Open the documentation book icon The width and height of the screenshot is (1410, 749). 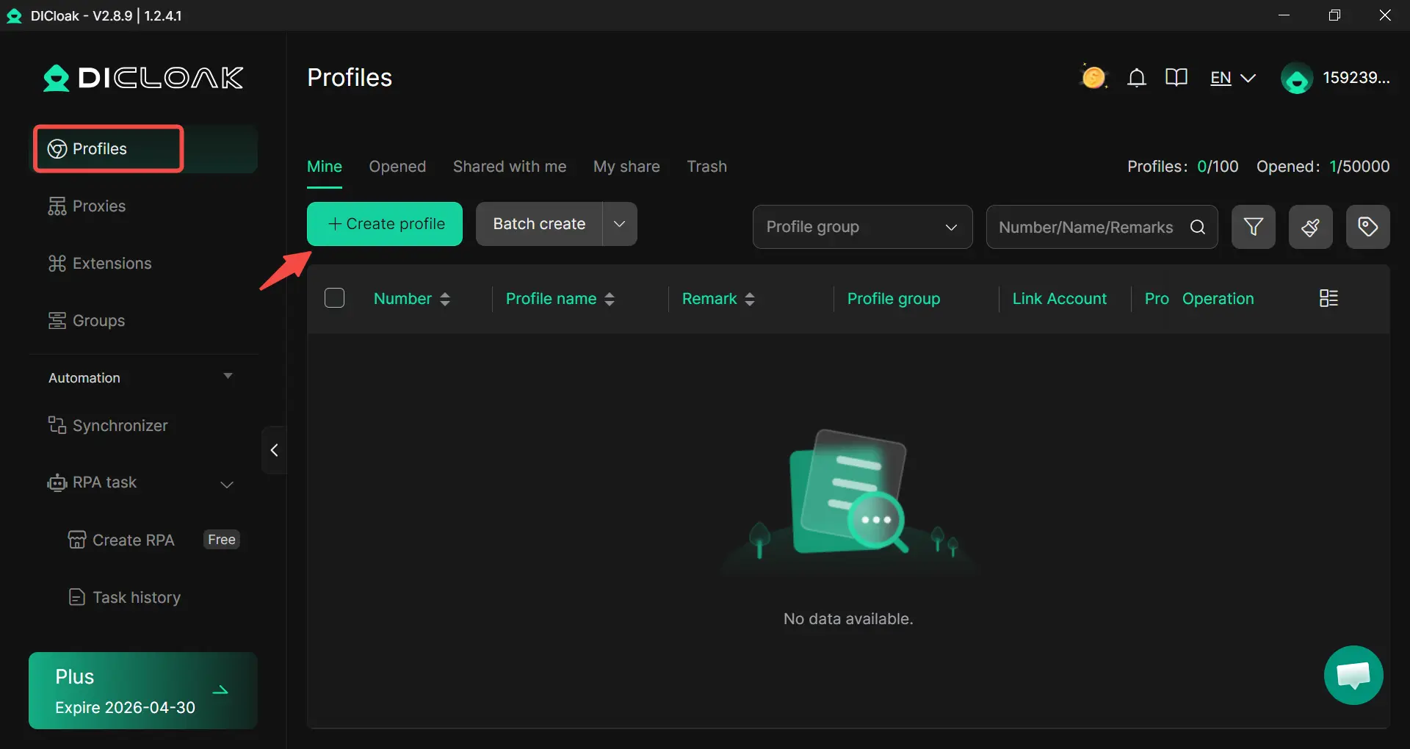coord(1176,78)
